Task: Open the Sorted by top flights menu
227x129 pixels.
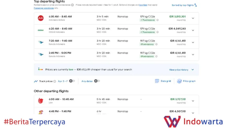Action: [x=184, y=5]
